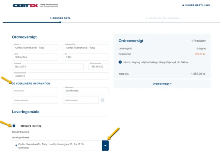Click the Særlig mærkning input field
Viewport: 223px width, 153px height.
pyautogui.click(x=35, y=100)
